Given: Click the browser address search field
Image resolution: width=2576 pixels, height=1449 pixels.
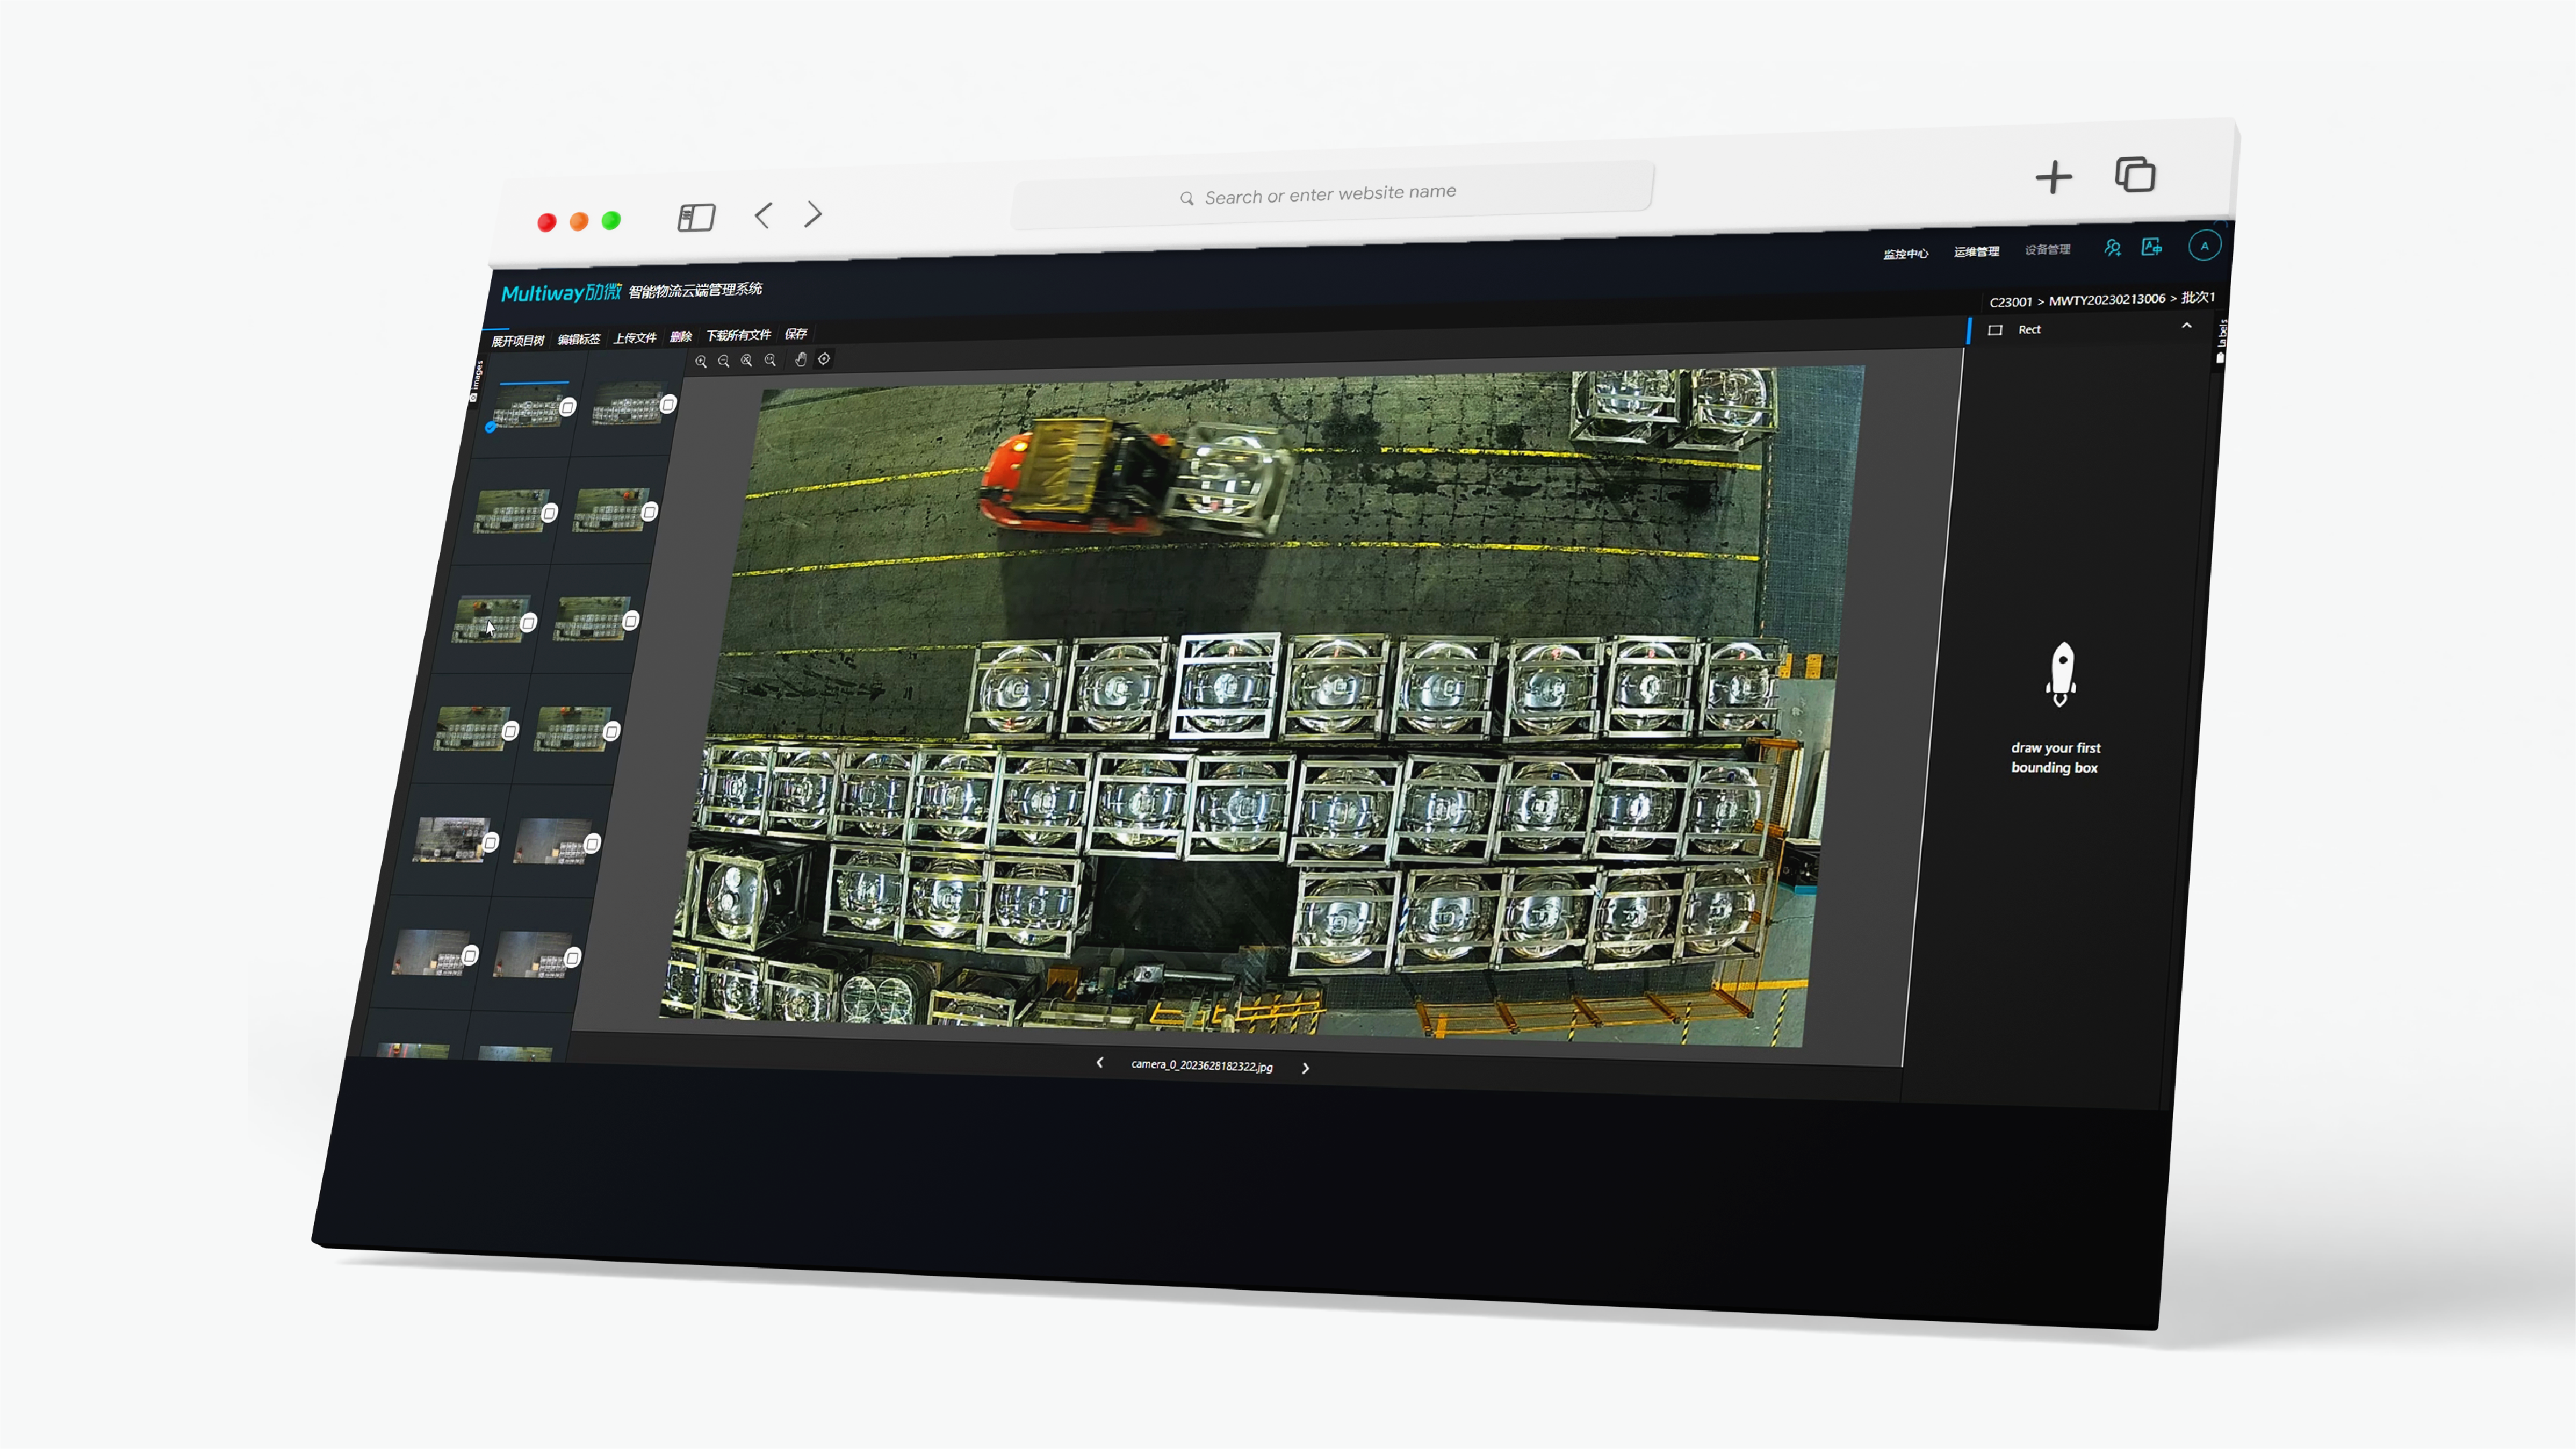Looking at the screenshot, I should tap(1330, 194).
